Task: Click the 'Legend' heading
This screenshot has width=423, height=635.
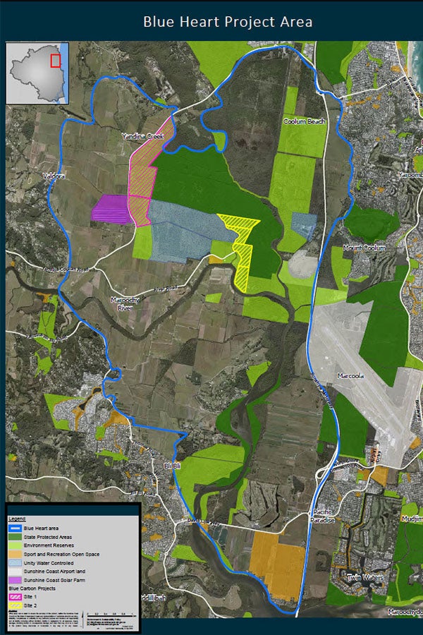Action: [x=17, y=519]
